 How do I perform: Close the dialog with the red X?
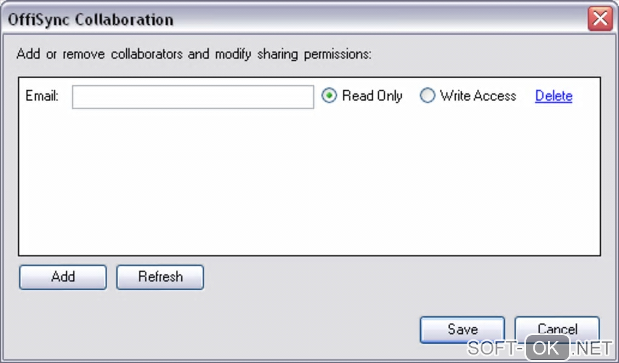(600, 19)
